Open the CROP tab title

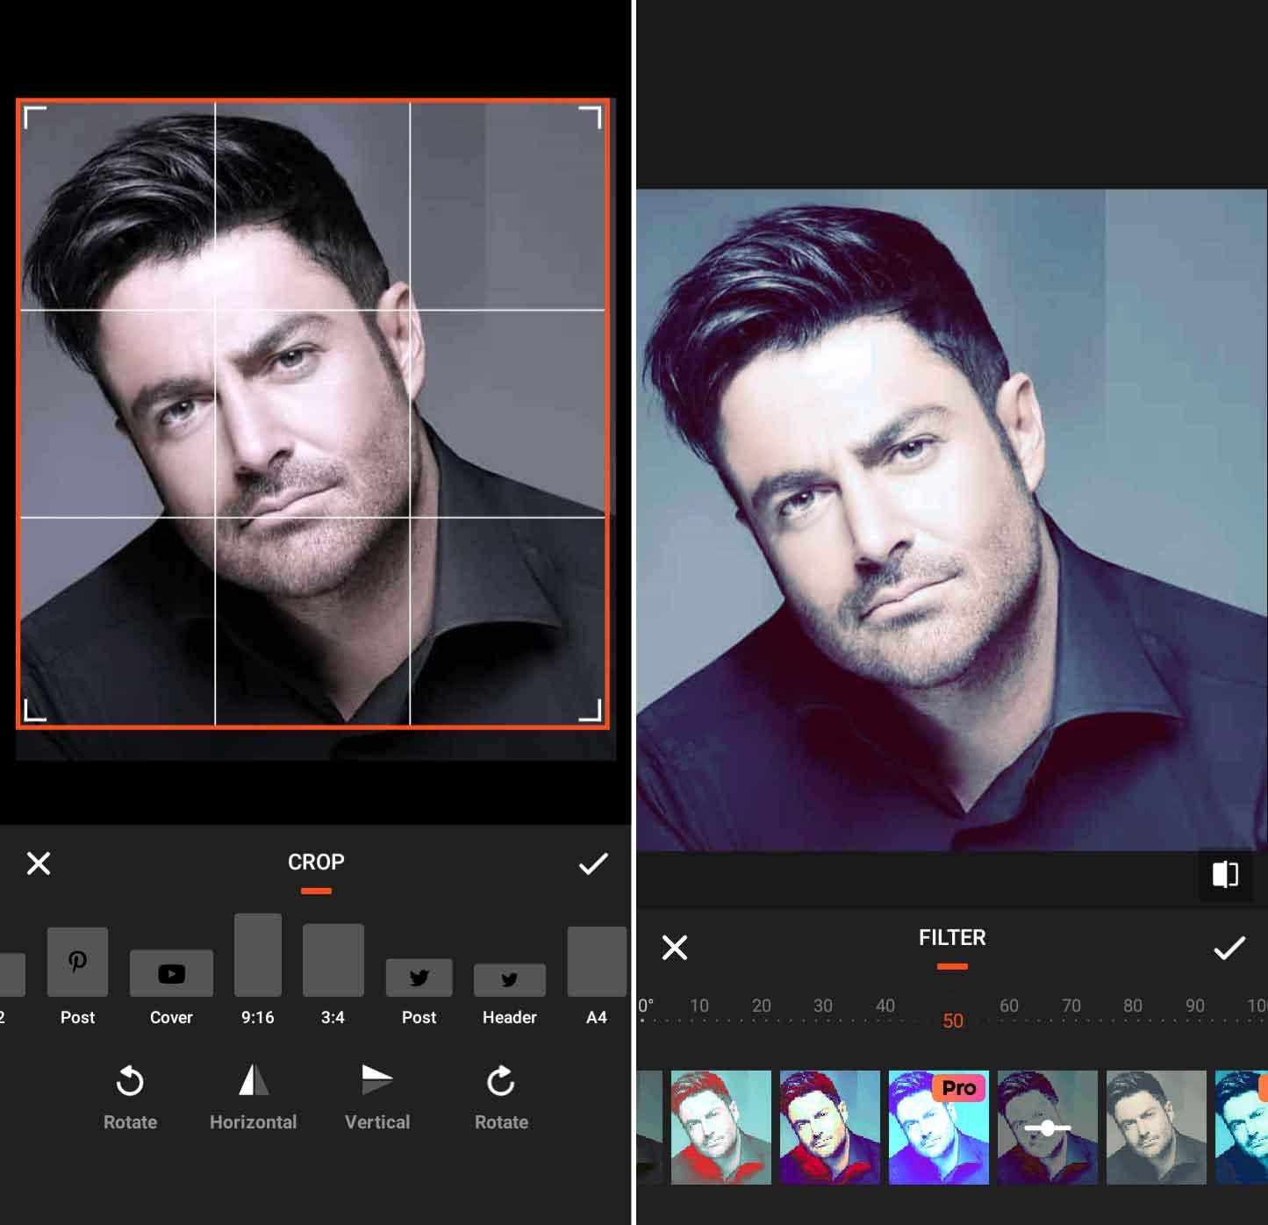coord(316,863)
